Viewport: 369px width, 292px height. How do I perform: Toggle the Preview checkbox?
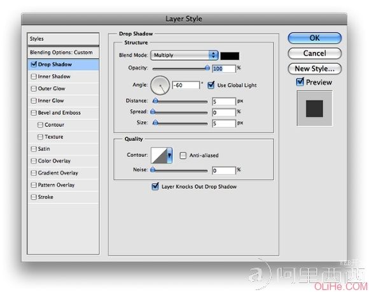[x=300, y=82]
